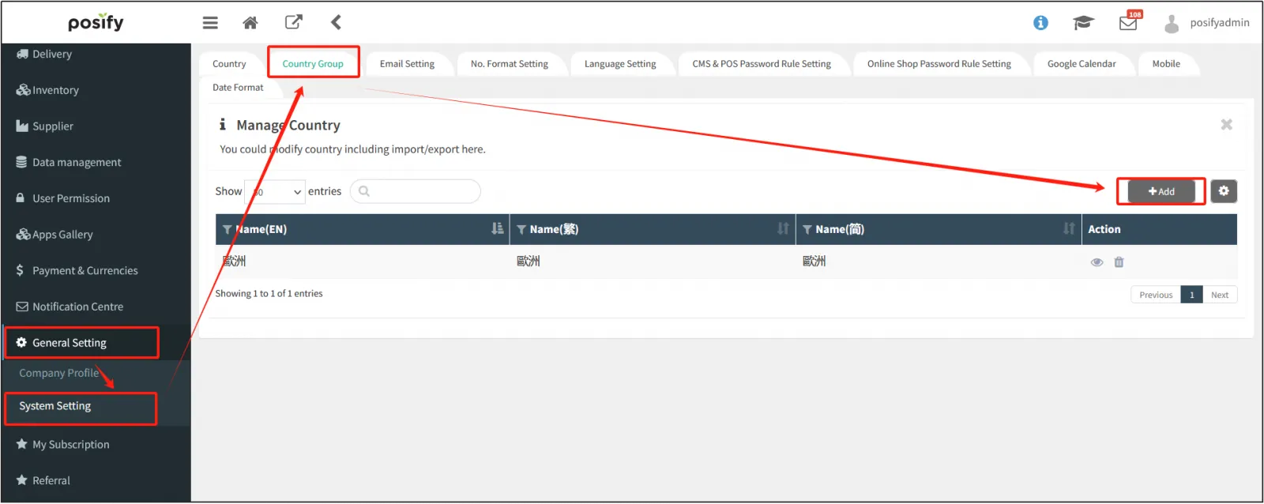Switch to the Mobile tab
Image resolution: width=1264 pixels, height=504 pixels.
click(1166, 64)
